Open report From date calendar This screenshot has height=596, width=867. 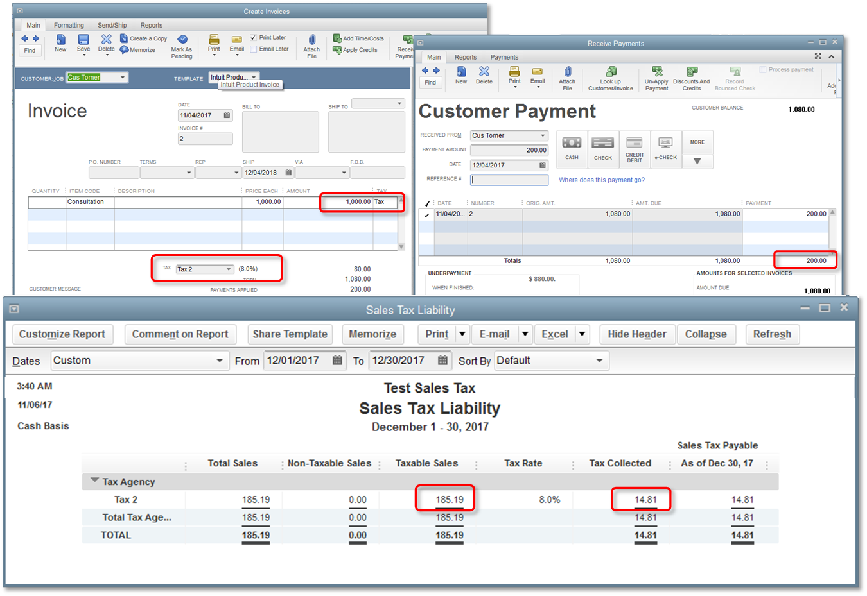pos(337,361)
